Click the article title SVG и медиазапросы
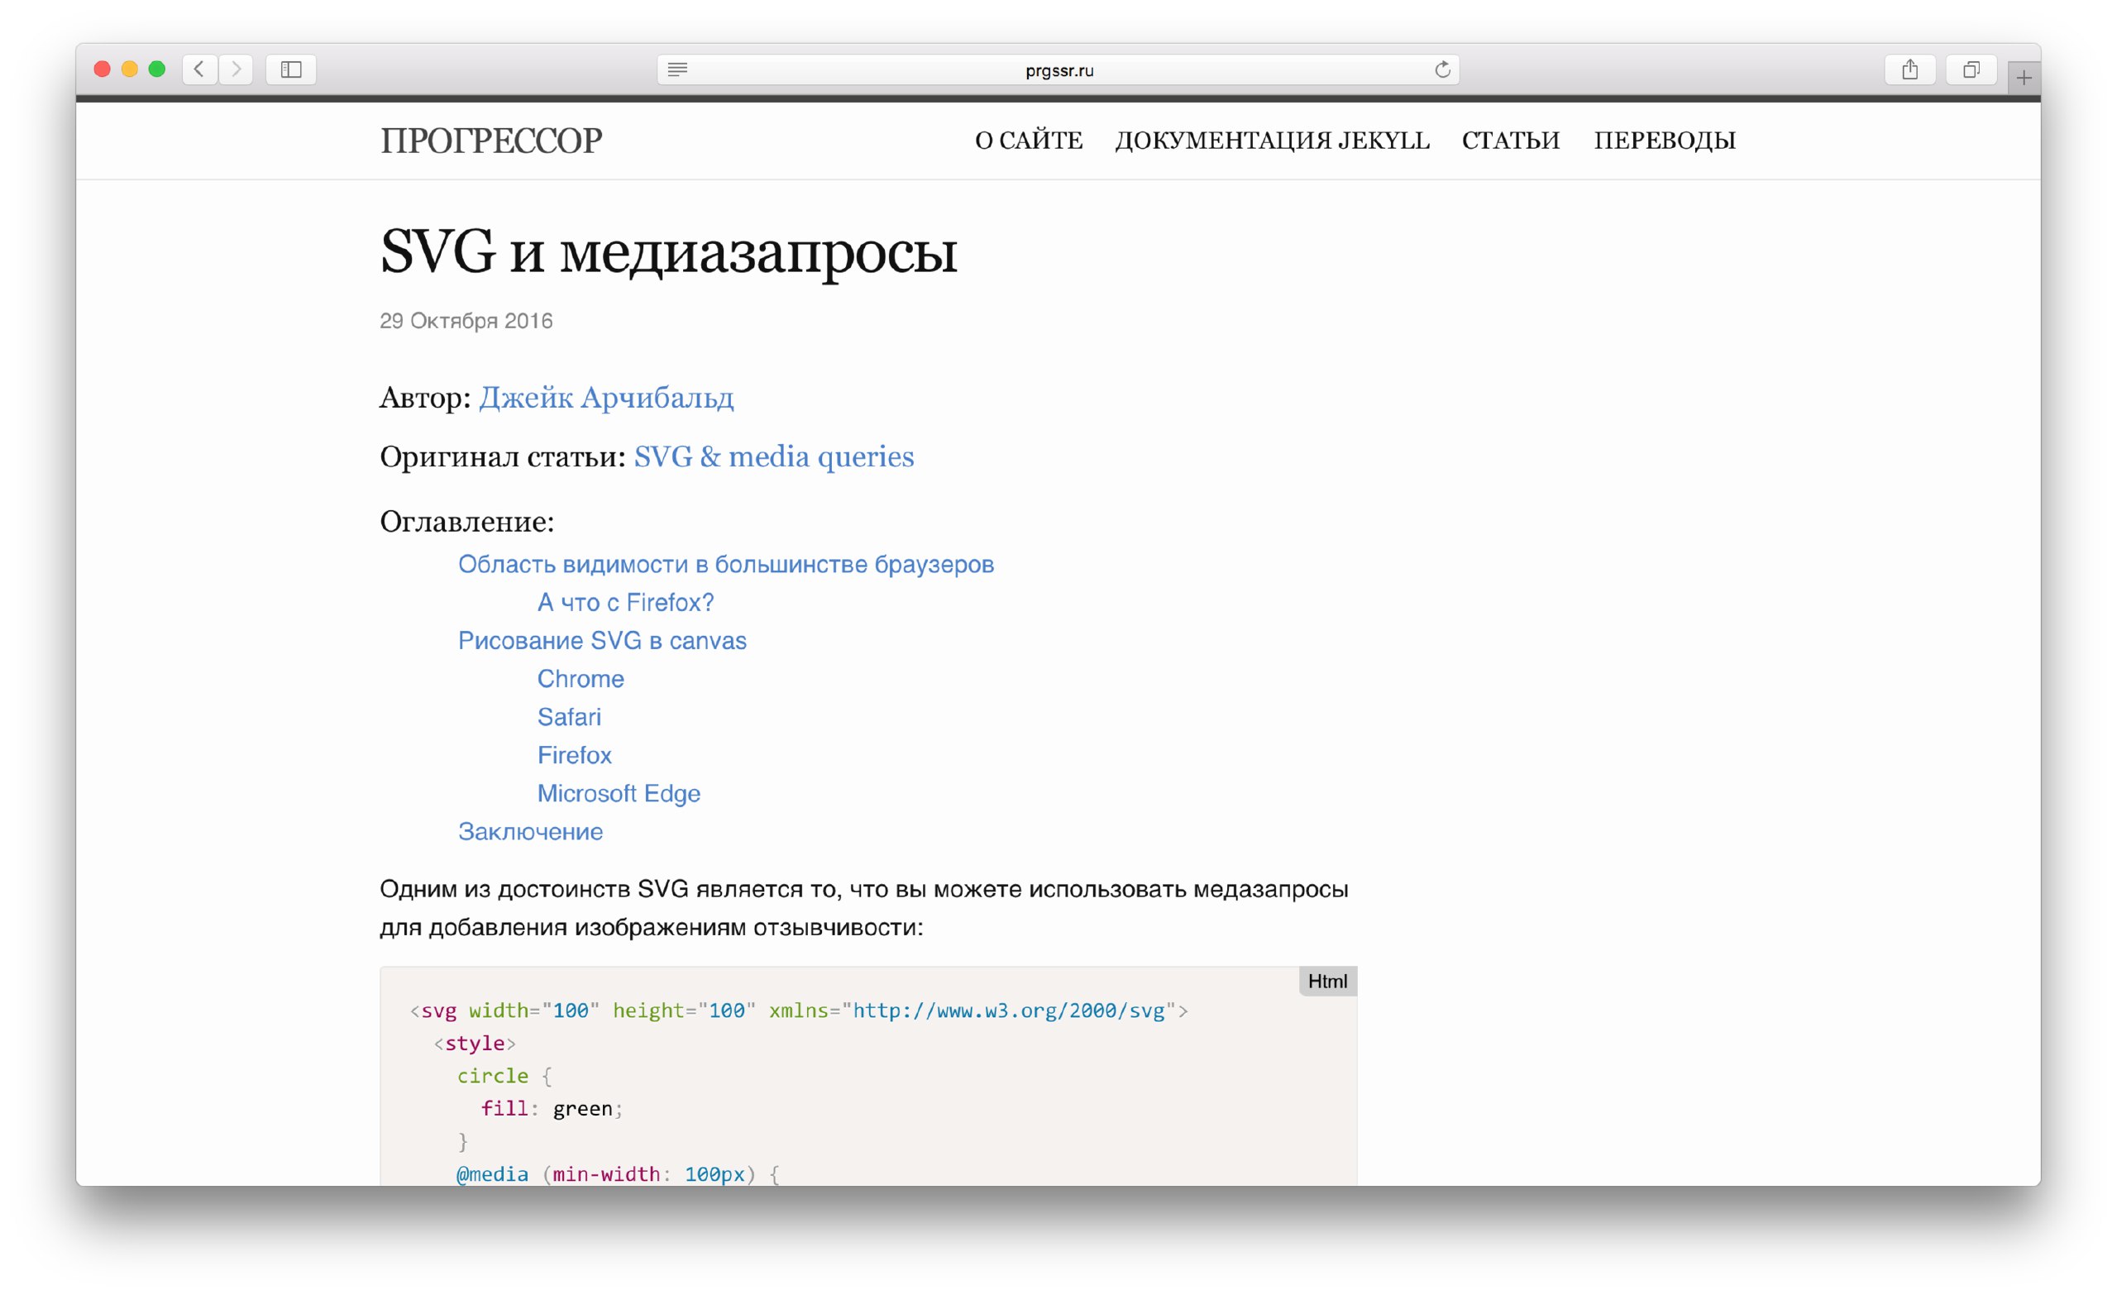 pyautogui.click(x=668, y=253)
